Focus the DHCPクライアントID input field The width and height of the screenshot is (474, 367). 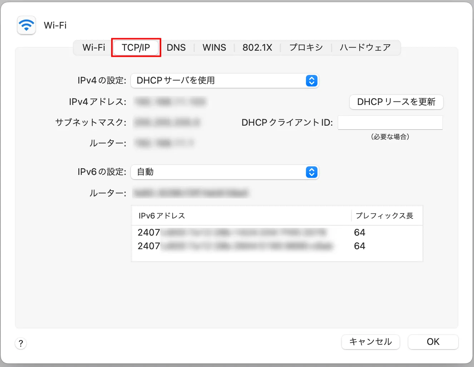[390, 122]
